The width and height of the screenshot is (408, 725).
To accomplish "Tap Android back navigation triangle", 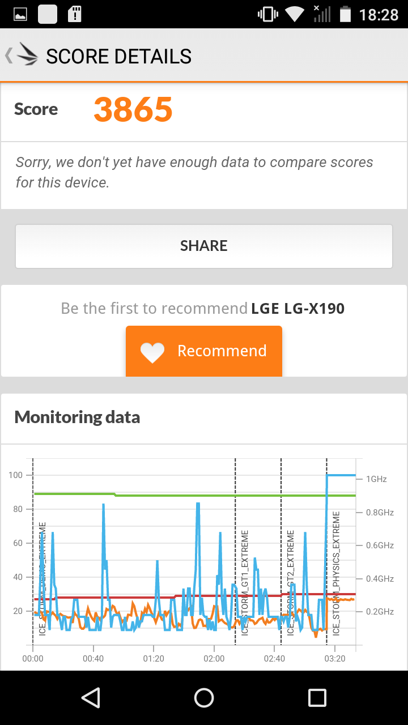I will click(x=91, y=697).
